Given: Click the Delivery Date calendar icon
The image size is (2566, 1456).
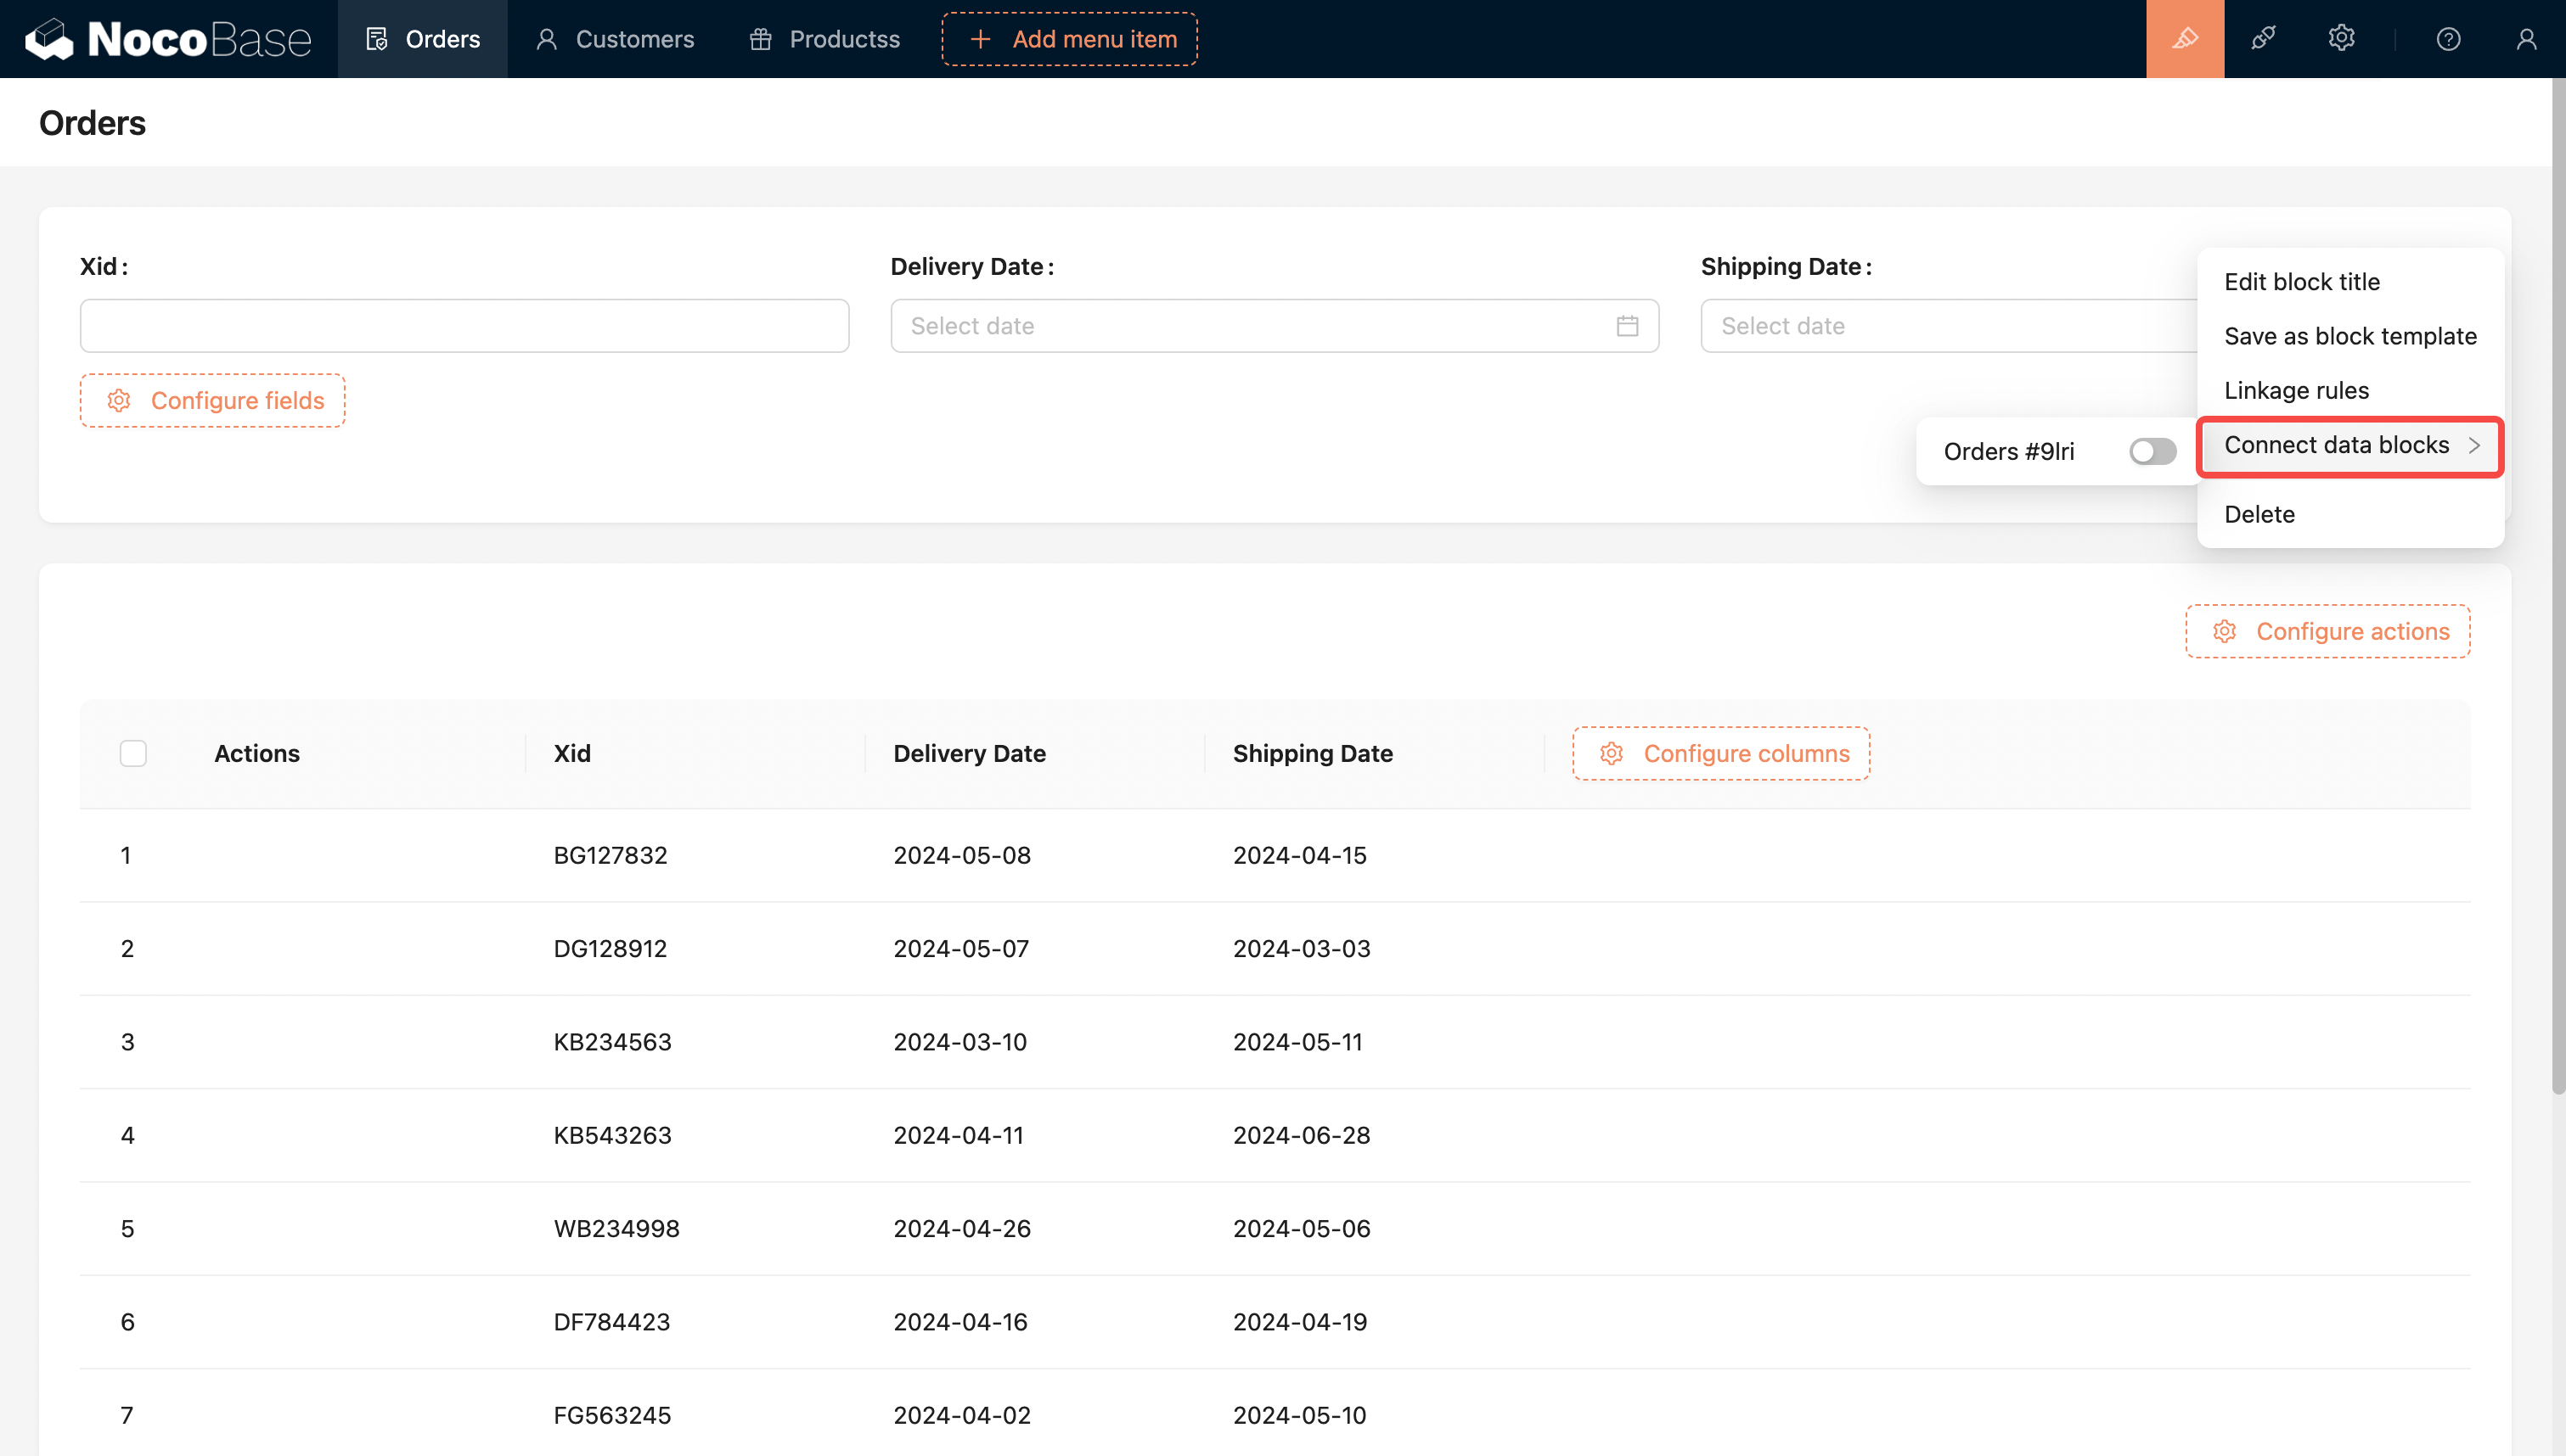Looking at the screenshot, I should pos(1627,326).
